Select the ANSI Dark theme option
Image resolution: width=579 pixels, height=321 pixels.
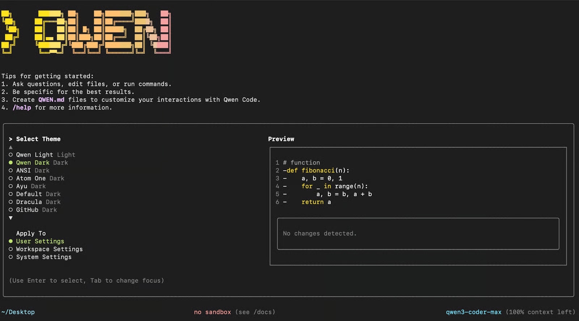point(33,170)
